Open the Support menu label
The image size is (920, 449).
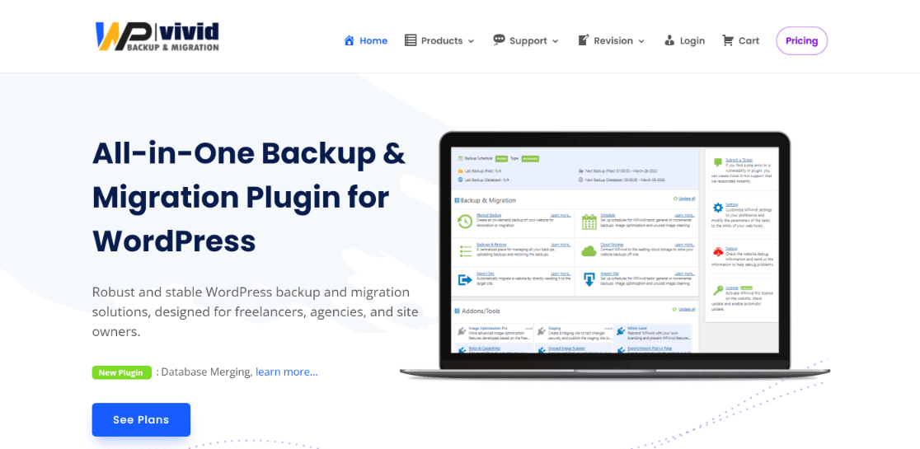click(x=528, y=40)
